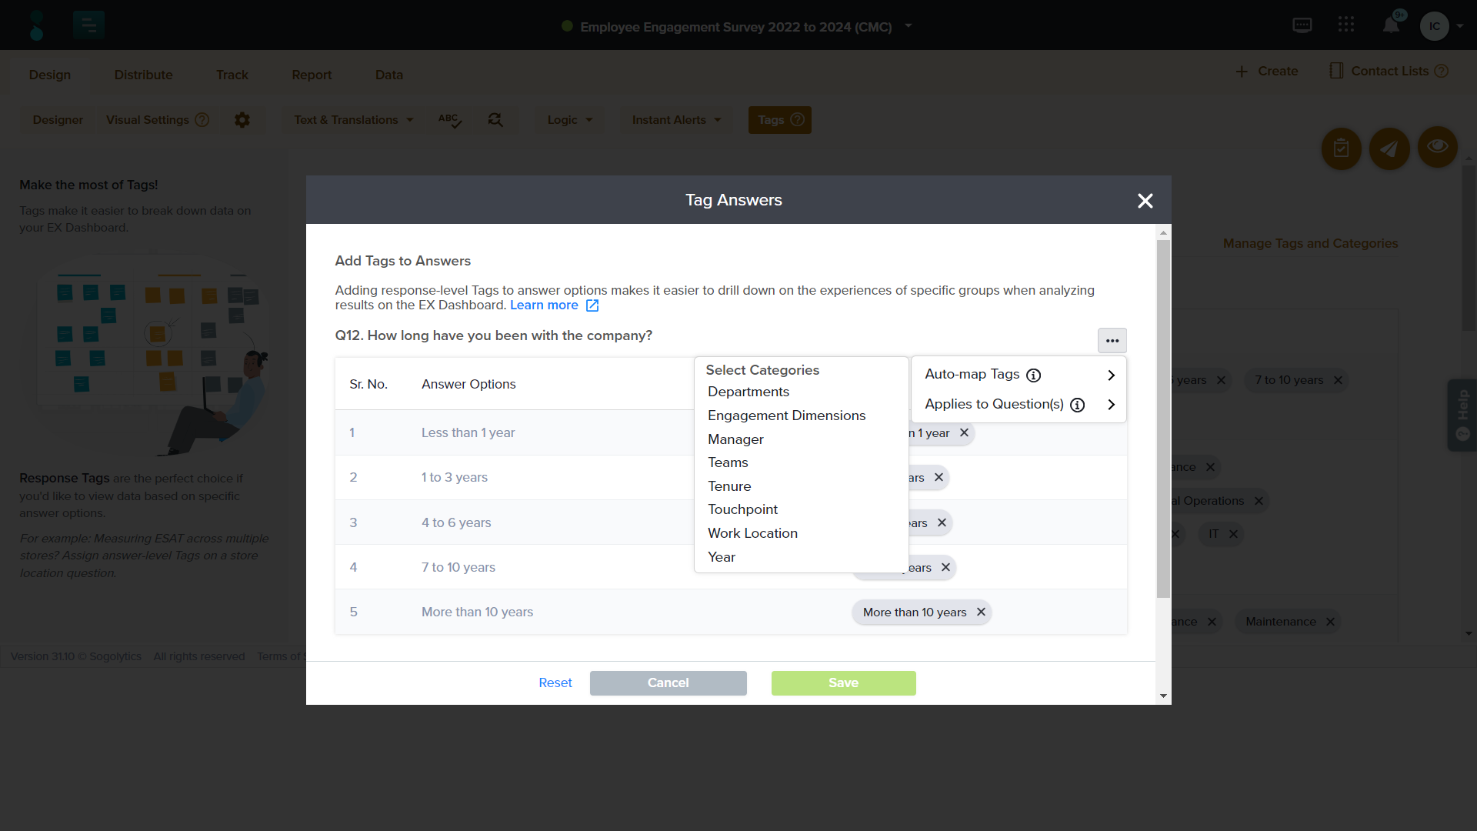Open the notifications bell
This screenshot has height=831, width=1477.
tap(1391, 25)
